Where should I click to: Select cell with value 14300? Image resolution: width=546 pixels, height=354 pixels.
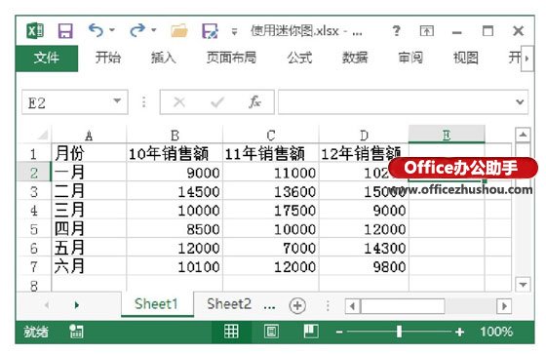coord(364,248)
